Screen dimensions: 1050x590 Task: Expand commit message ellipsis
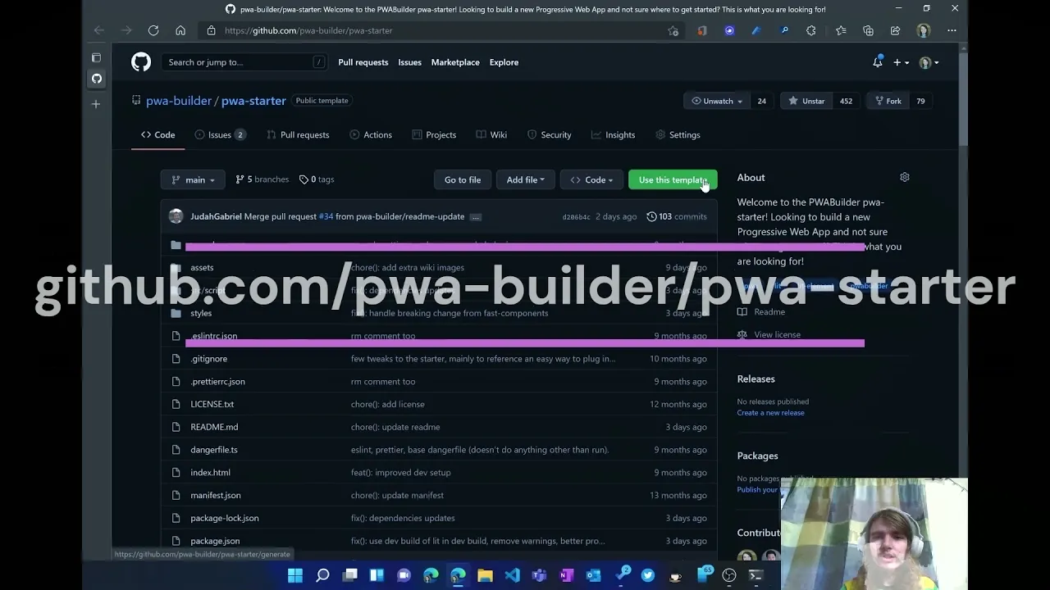click(476, 216)
